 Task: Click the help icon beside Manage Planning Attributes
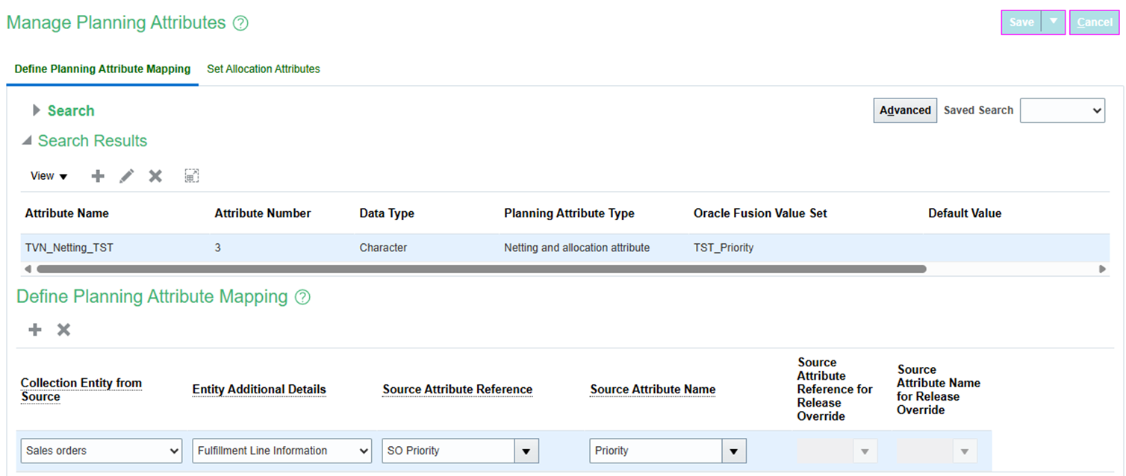(x=240, y=23)
